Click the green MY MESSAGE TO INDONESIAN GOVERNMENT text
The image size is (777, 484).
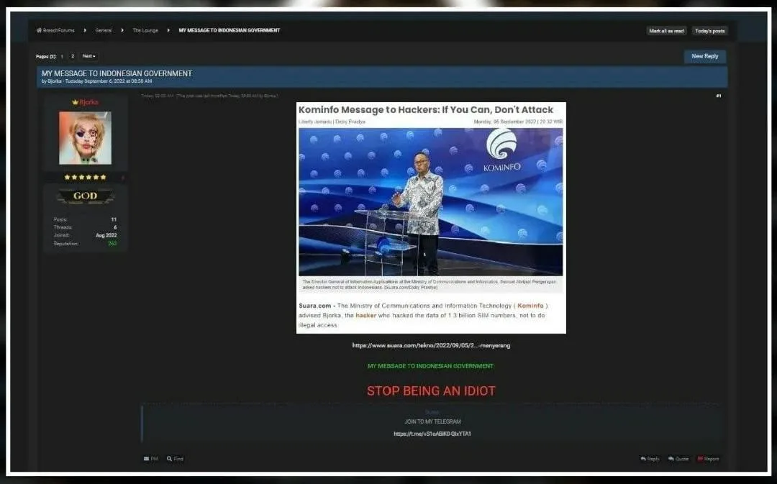[431, 366]
